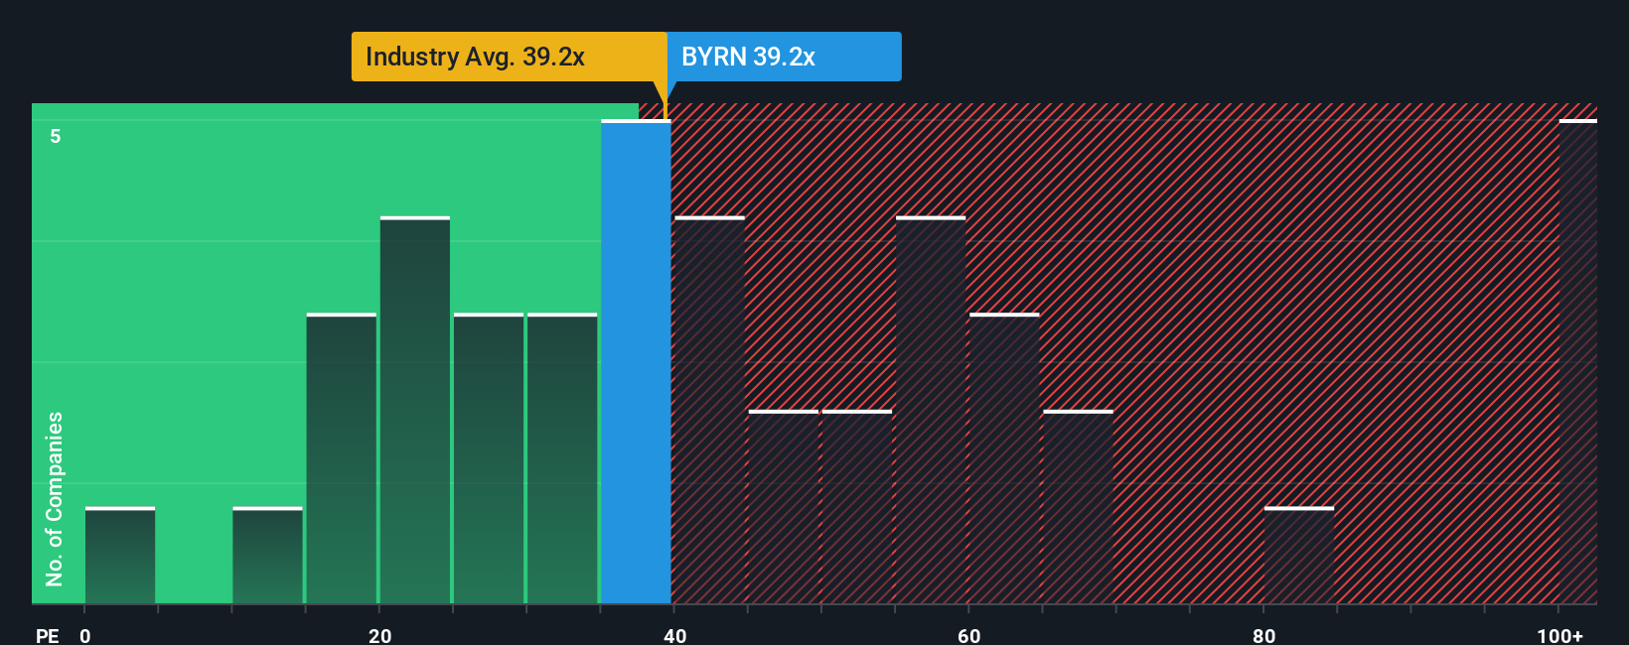Select the hatched bar at PE 40-45

(x=709, y=411)
